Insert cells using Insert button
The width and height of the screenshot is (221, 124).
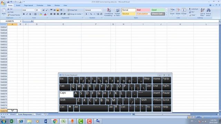click(172, 12)
